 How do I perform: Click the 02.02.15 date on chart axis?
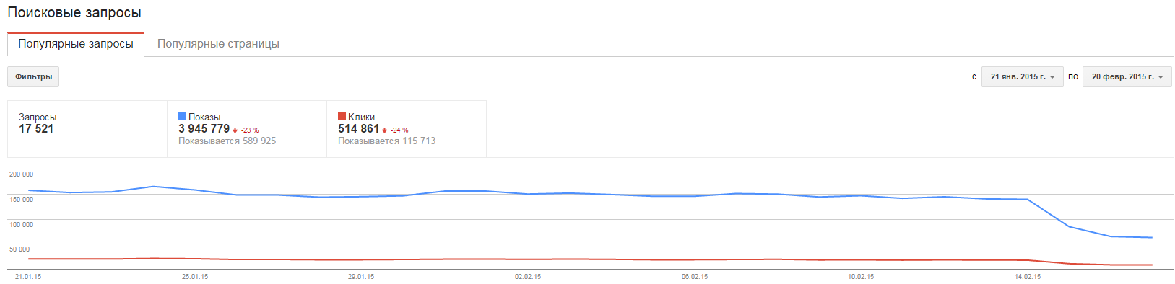pos(528,277)
